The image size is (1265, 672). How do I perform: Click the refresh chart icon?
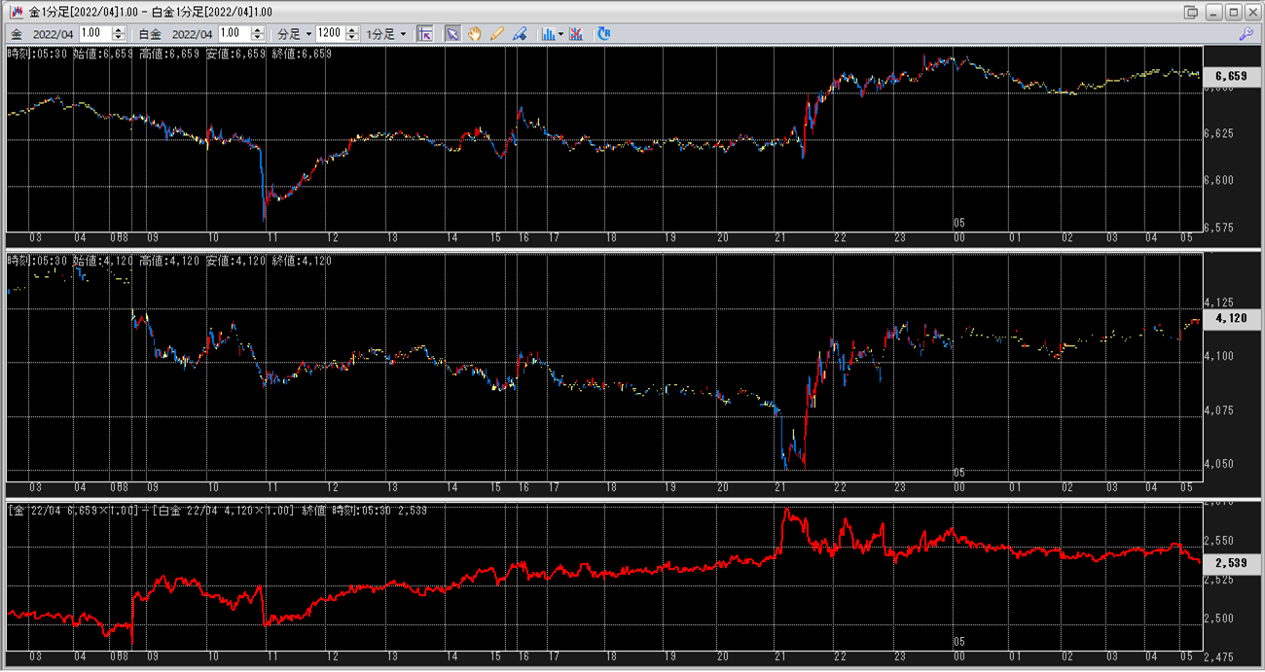point(604,33)
